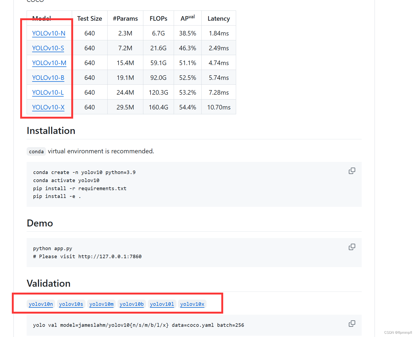The width and height of the screenshot is (416, 337).
Task: Click the 120.3G FLOPs cell
Action: [x=158, y=93]
